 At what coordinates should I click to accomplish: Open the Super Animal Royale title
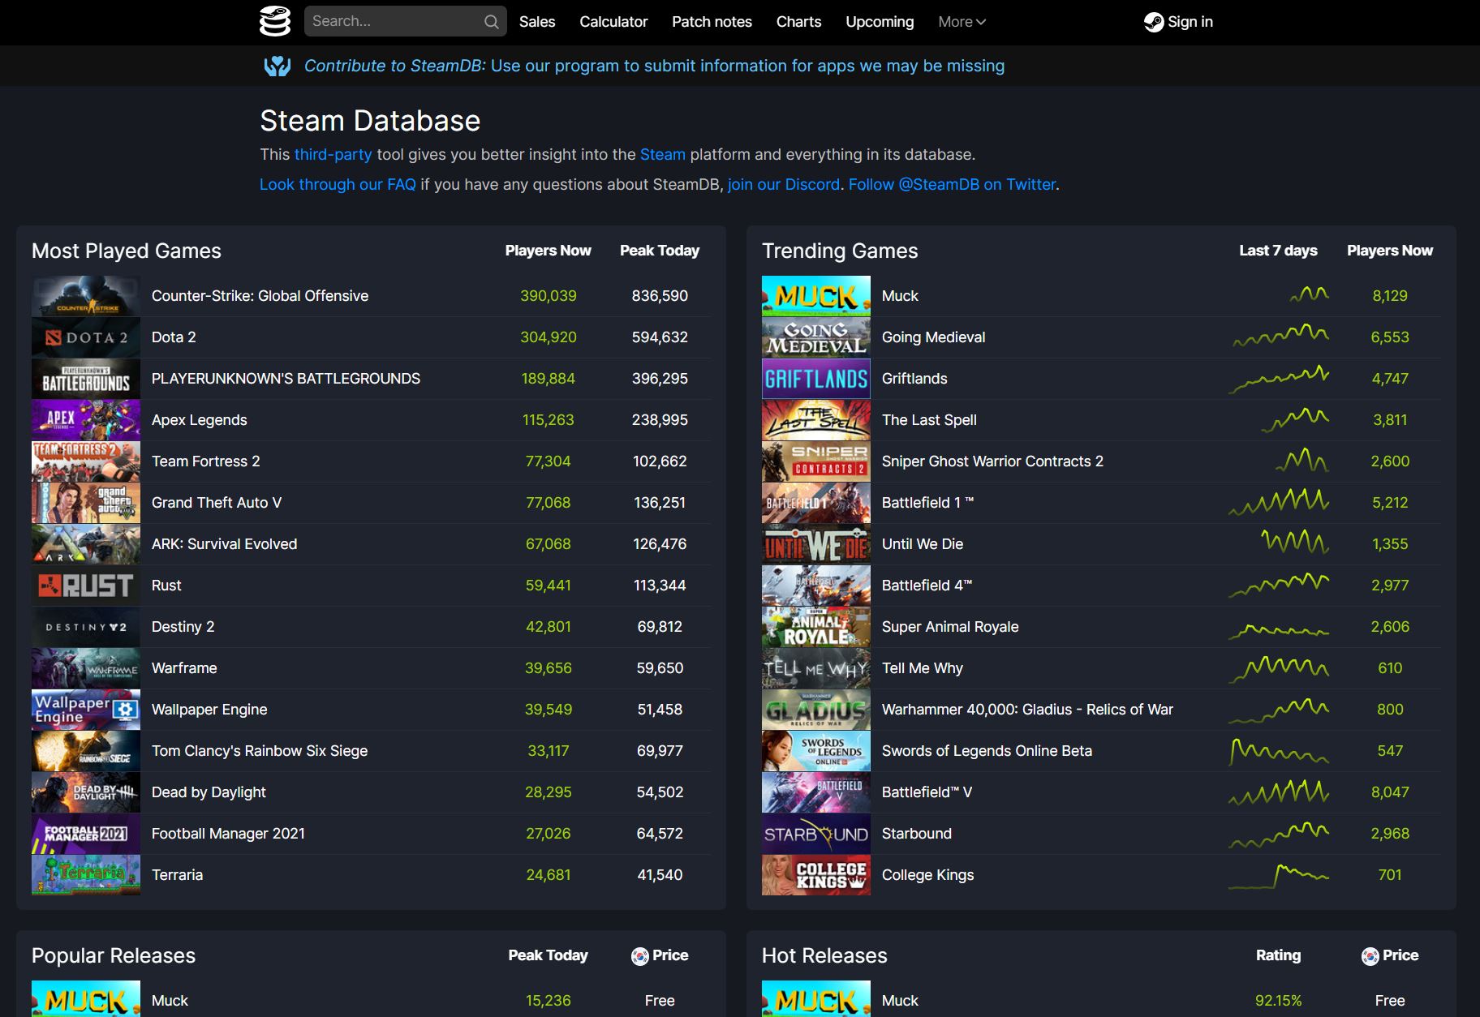click(950, 627)
